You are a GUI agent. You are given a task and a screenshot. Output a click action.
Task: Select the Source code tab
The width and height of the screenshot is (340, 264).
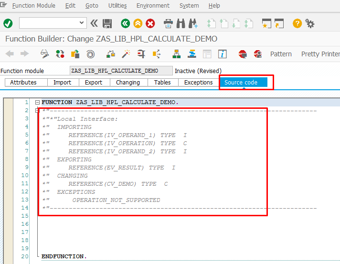pos(244,83)
